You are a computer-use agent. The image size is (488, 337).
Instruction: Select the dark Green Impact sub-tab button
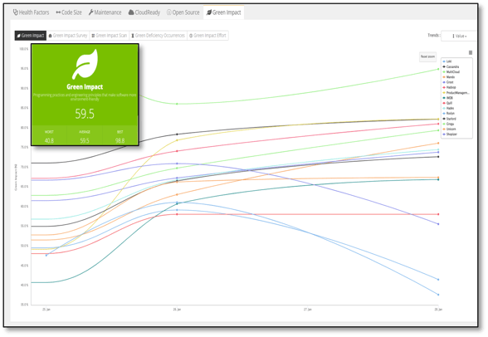tap(31, 36)
